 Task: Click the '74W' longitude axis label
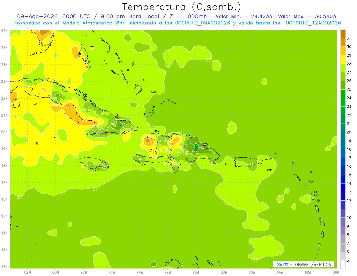[140, 272]
